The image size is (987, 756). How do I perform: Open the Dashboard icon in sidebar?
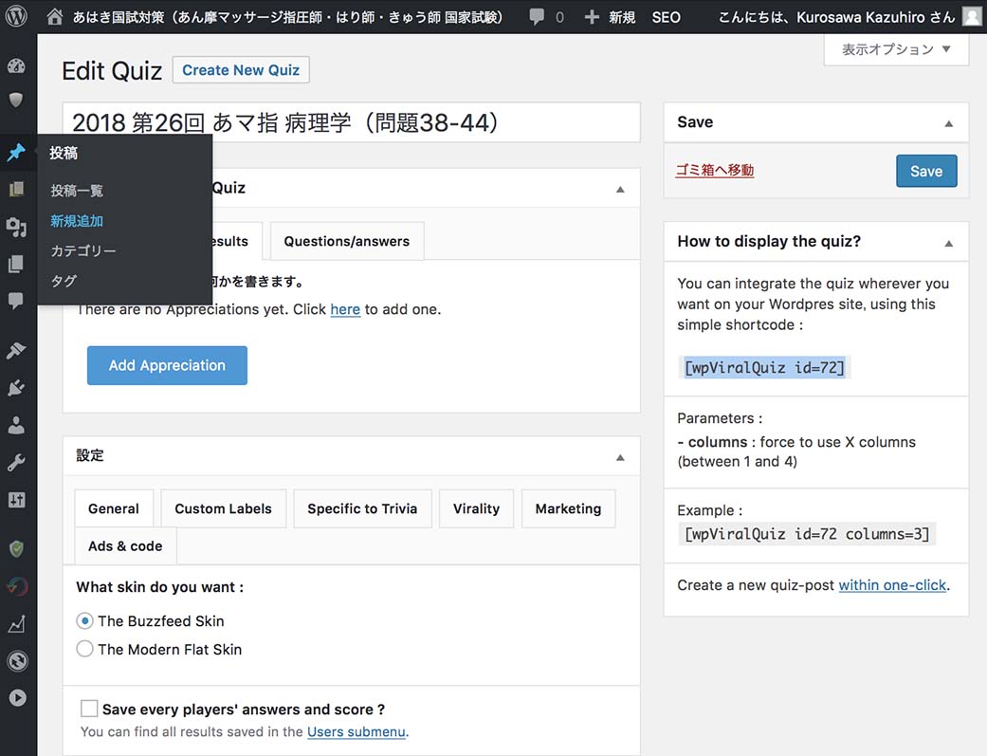click(x=16, y=66)
